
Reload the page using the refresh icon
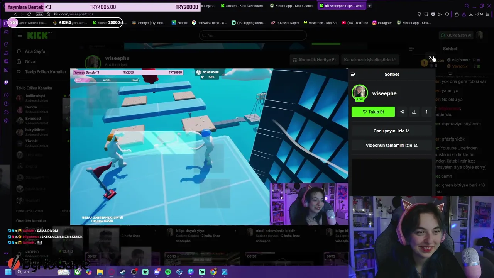coord(29,14)
